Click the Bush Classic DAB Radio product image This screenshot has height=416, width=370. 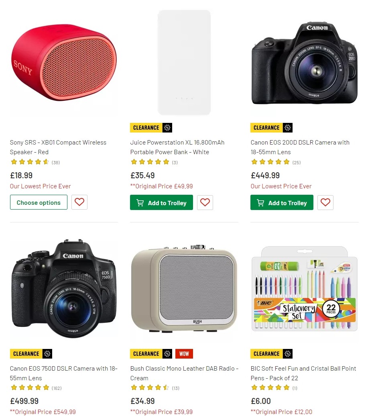click(x=184, y=292)
